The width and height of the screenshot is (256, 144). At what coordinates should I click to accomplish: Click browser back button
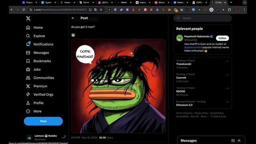point(12,10)
